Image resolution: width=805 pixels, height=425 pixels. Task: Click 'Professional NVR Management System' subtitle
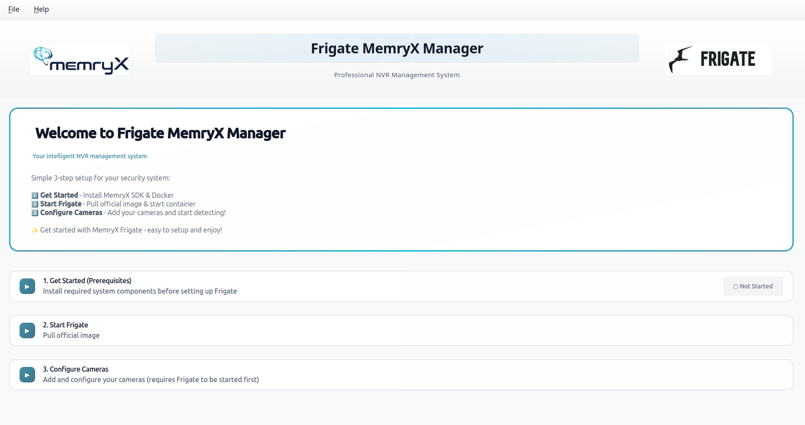pos(397,75)
